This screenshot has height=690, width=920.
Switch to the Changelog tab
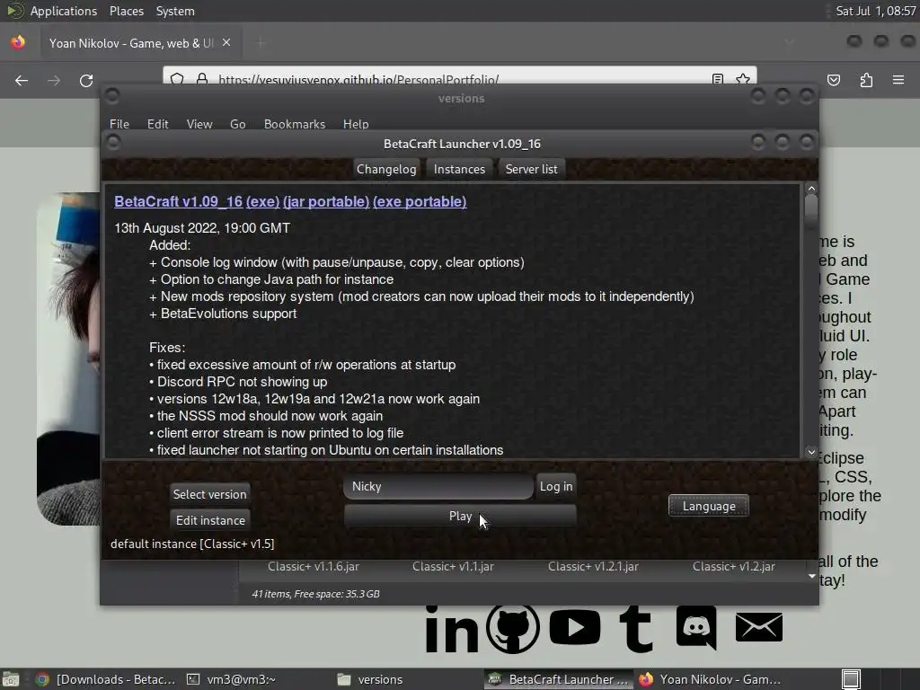pyautogui.click(x=386, y=169)
